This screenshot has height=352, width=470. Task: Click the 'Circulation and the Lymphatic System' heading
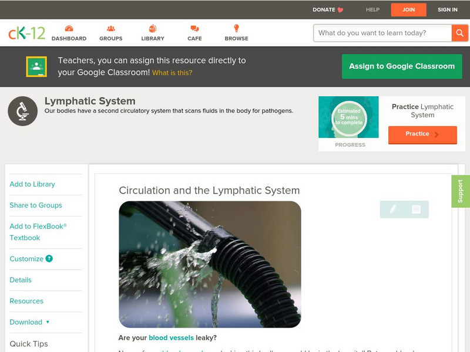(x=209, y=190)
